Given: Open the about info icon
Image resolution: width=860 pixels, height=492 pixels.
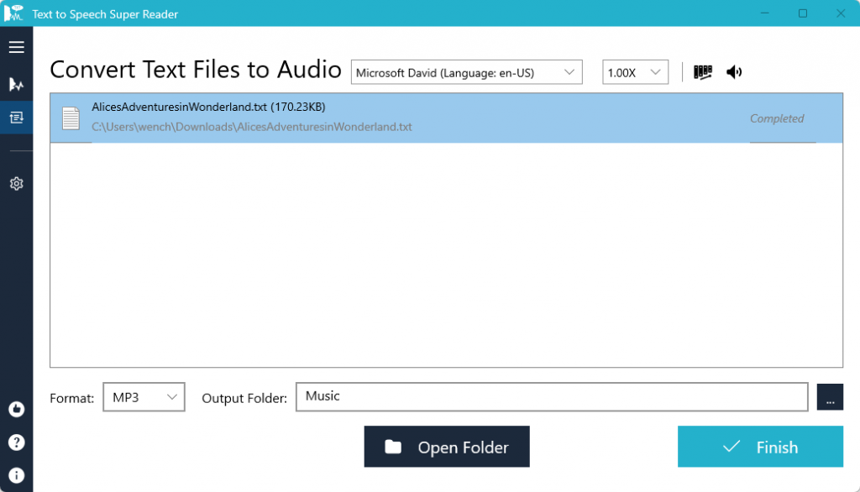Looking at the screenshot, I should tap(17, 475).
